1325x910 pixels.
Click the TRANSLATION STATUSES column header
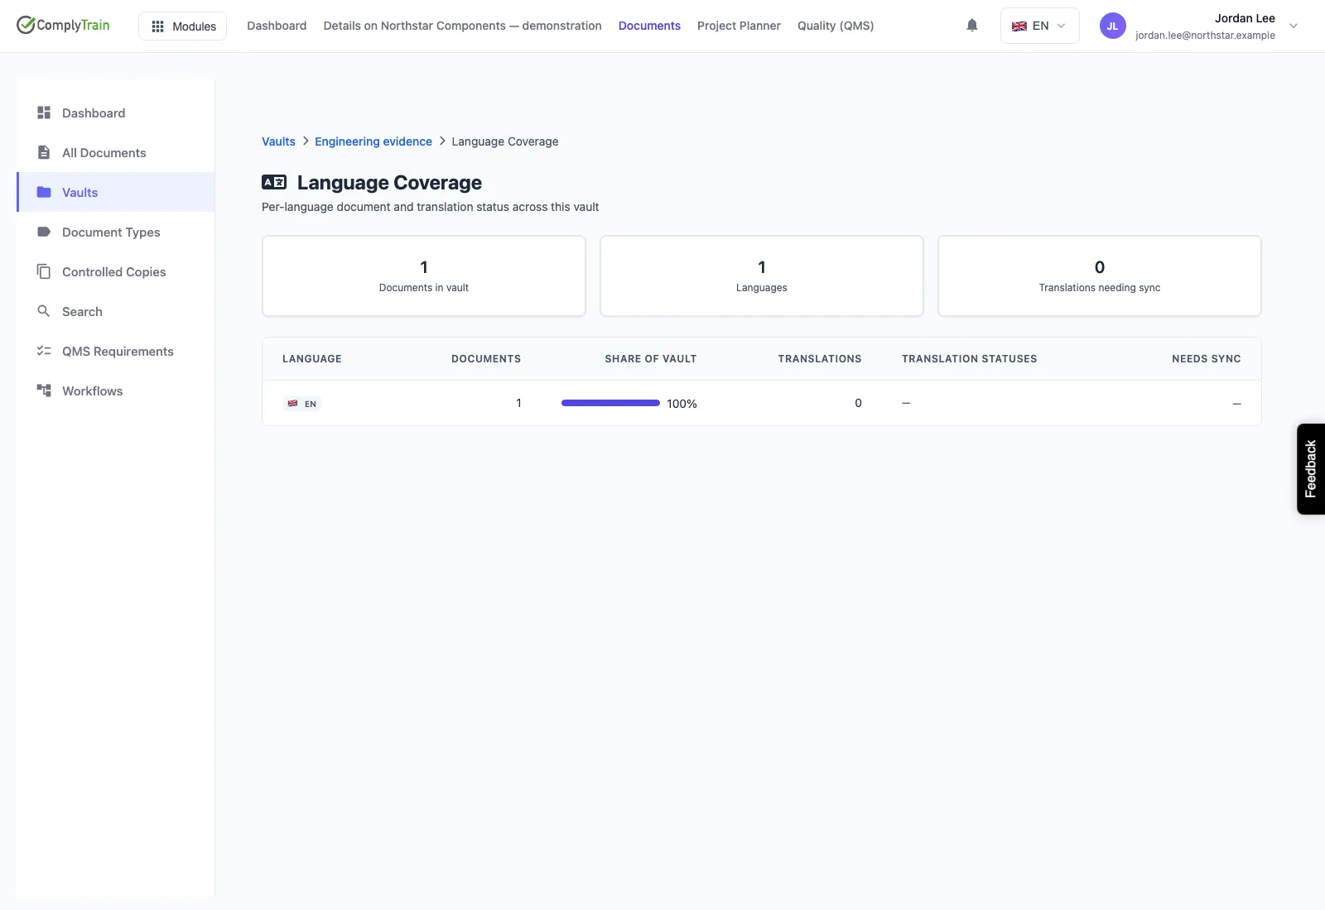tap(970, 359)
